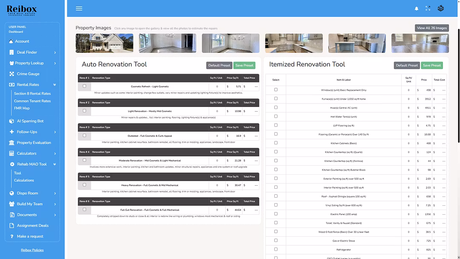
Task: Click the hamburger menu icon
Action: [79, 9]
